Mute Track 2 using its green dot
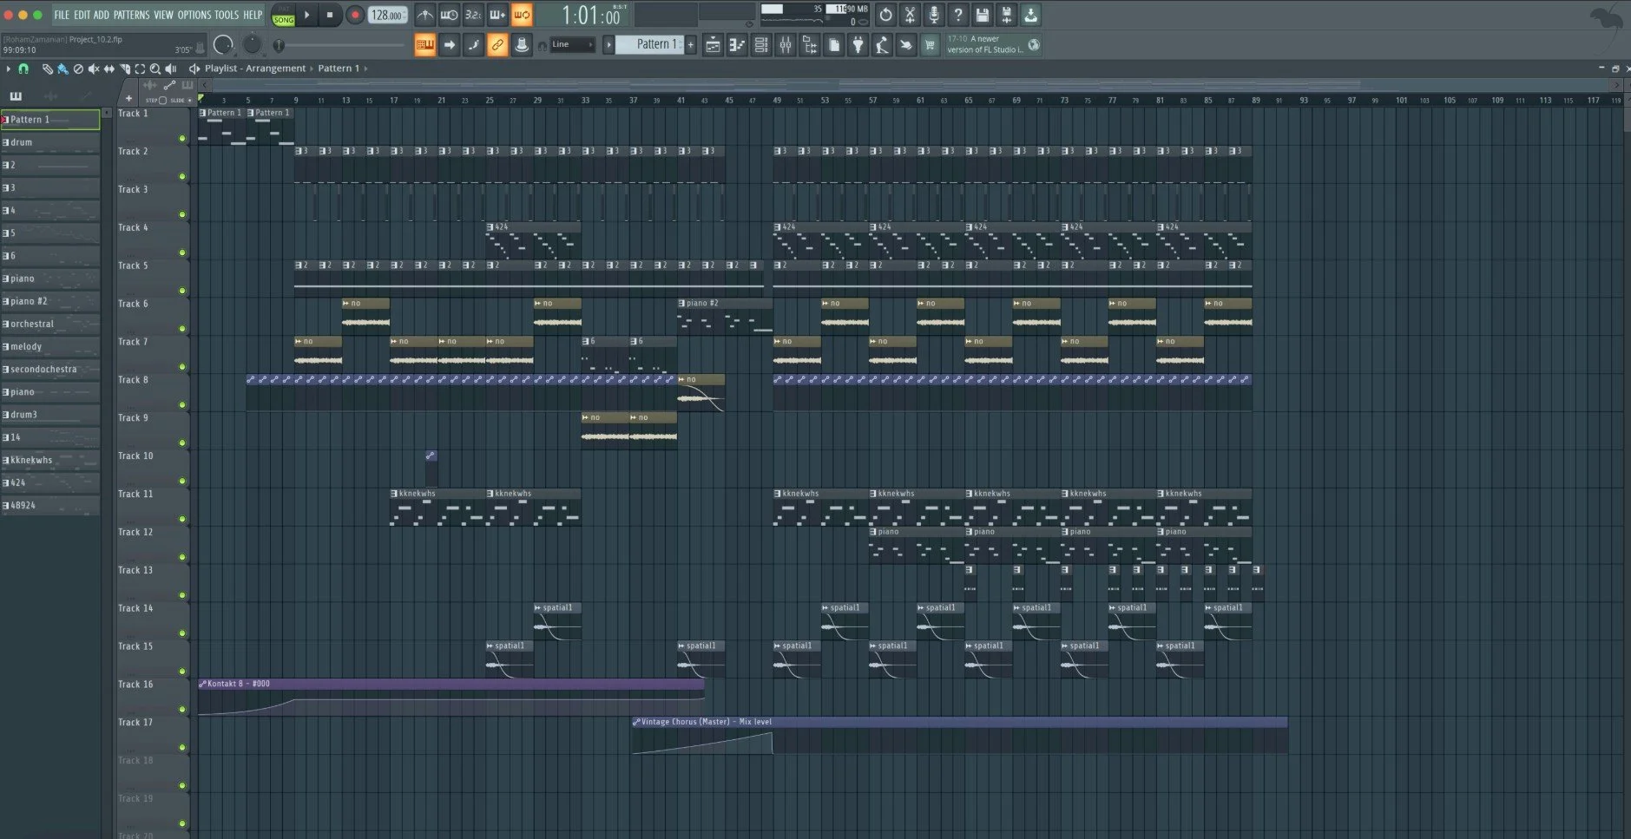The image size is (1631, 839). [182, 177]
